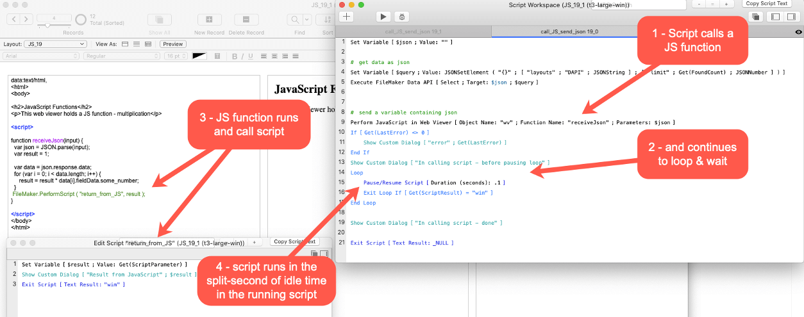Toggle the eye visibility icon on the tab bar
The width and height of the screenshot is (804, 317).
(798, 31)
